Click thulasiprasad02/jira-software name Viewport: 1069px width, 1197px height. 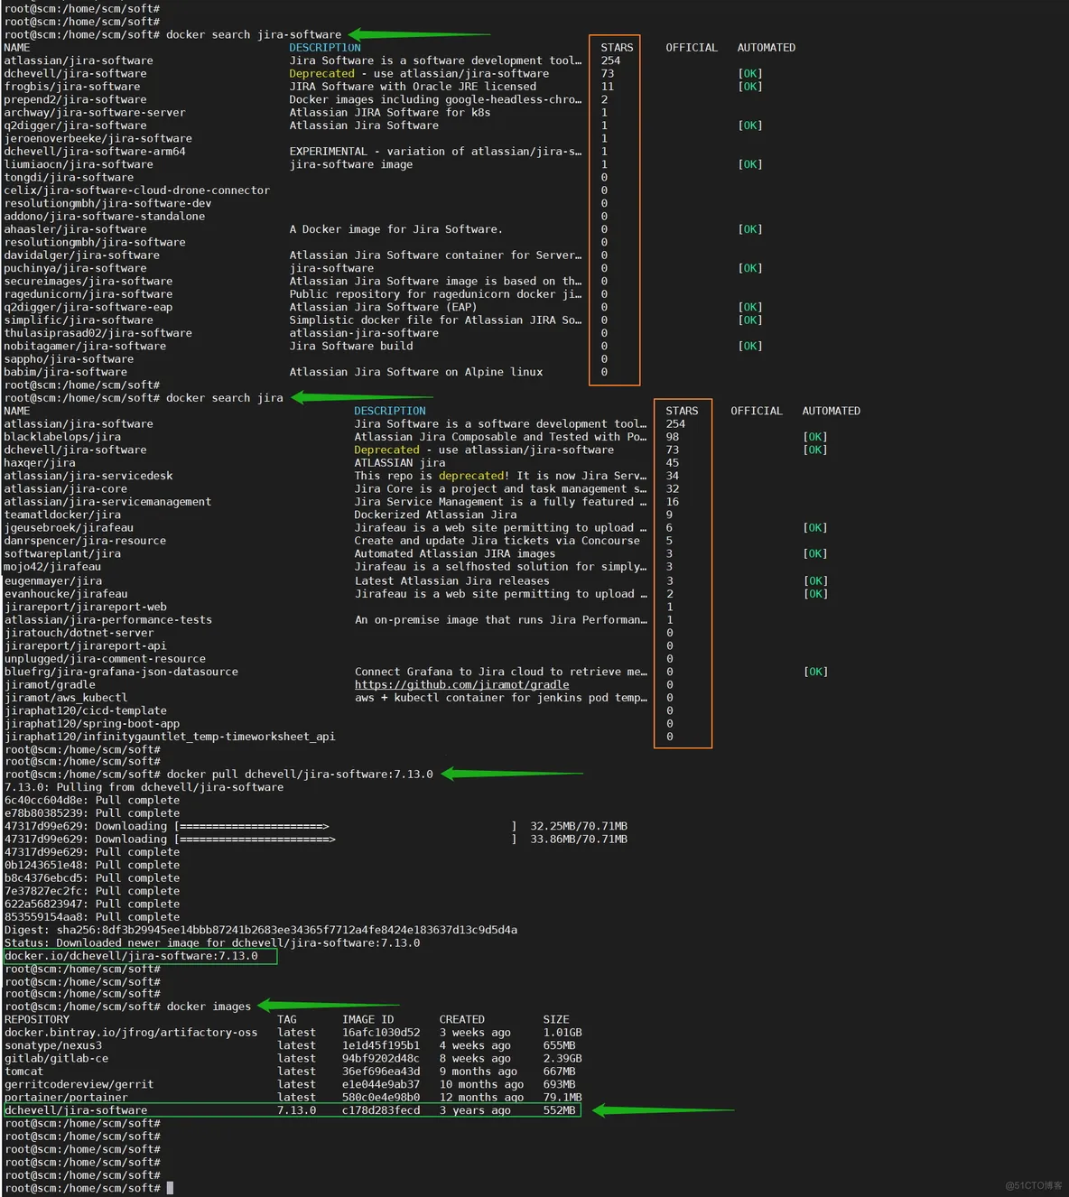(98, 333)
